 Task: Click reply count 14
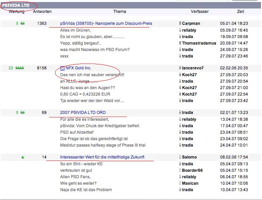[44, 157]
